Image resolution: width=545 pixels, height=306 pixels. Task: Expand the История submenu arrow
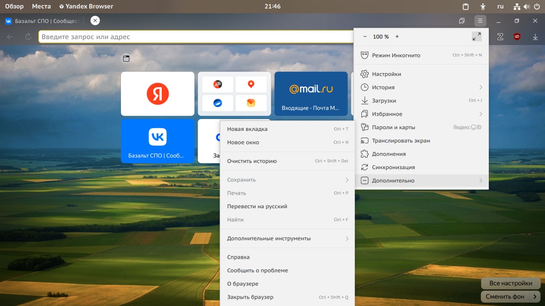click(481, 87)
